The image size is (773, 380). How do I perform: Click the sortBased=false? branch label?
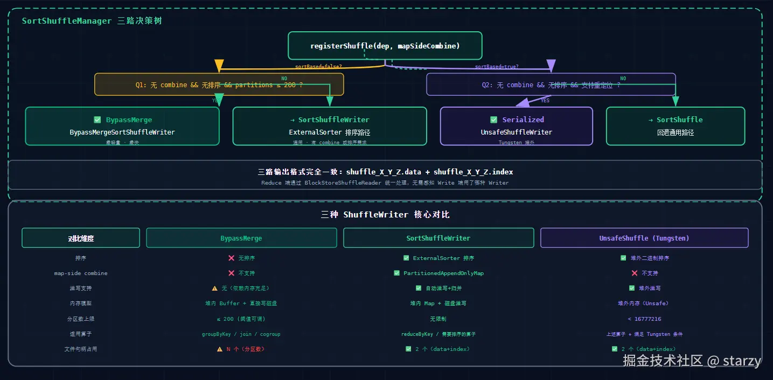point(318,67)
